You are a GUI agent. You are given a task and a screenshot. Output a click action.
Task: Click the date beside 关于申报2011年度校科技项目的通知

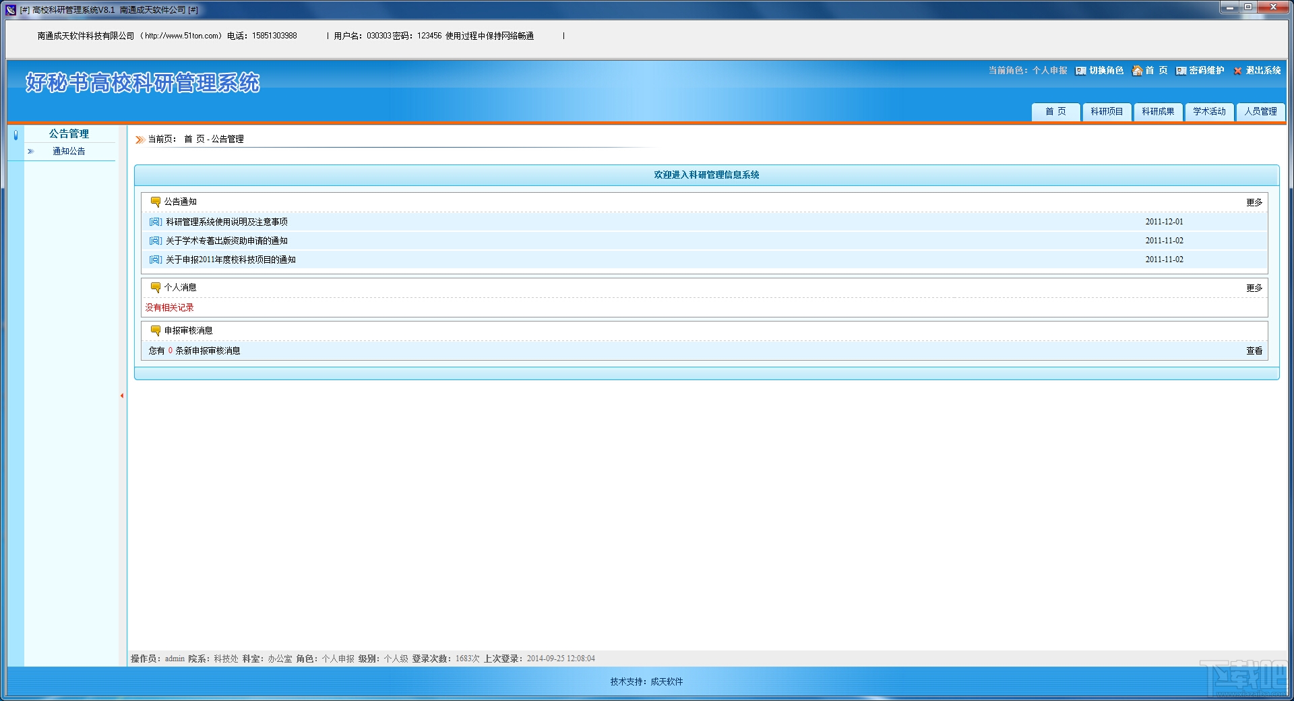point(1165,260)
